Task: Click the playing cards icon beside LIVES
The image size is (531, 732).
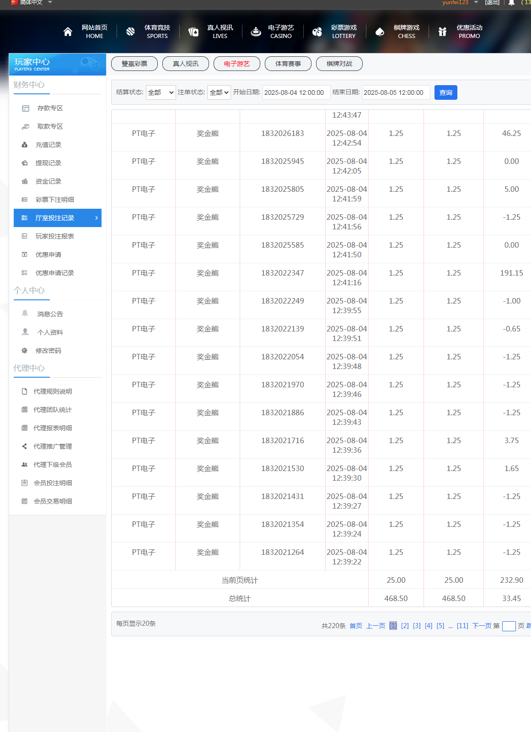Action: 193,32
